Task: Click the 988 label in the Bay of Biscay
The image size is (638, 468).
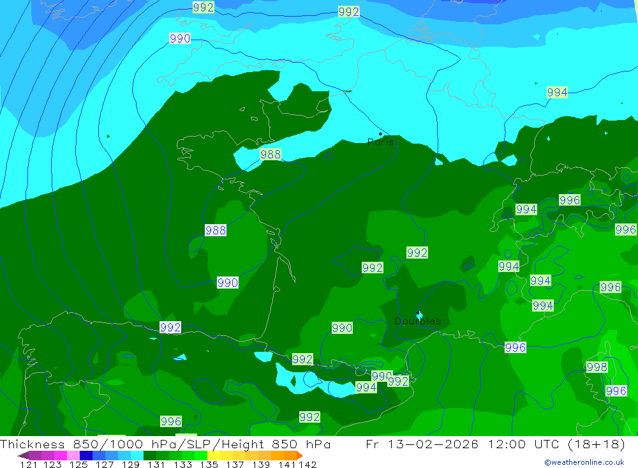Action: pyautogui.click(x=216, y=230)
